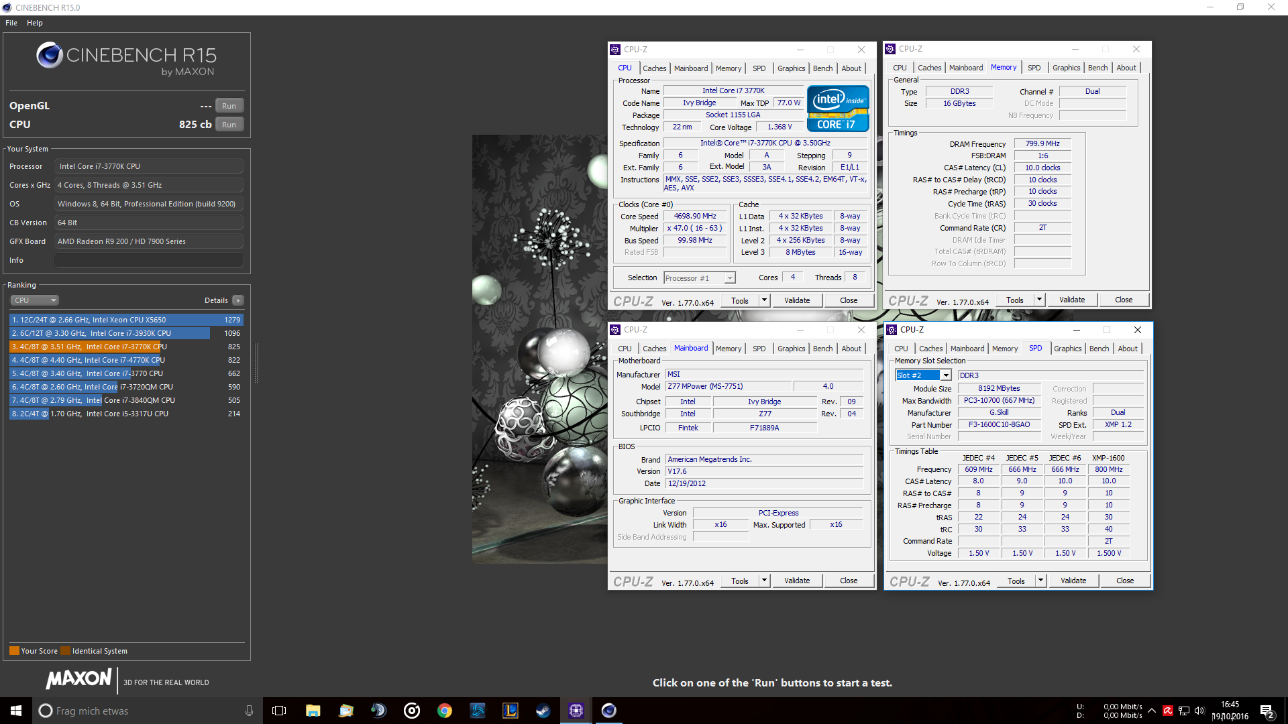Click the volume speaker tray icon
This screenshot has height=724, width=1288.
1199,711
